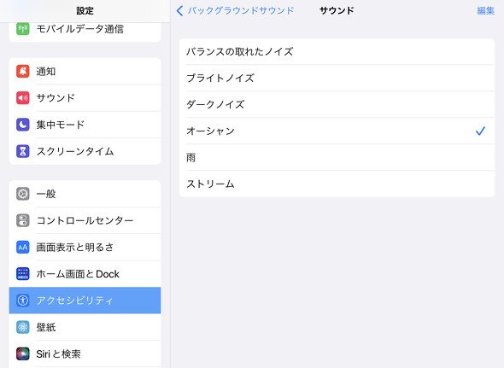Open the 集中モード moon icon

[23, 125]
